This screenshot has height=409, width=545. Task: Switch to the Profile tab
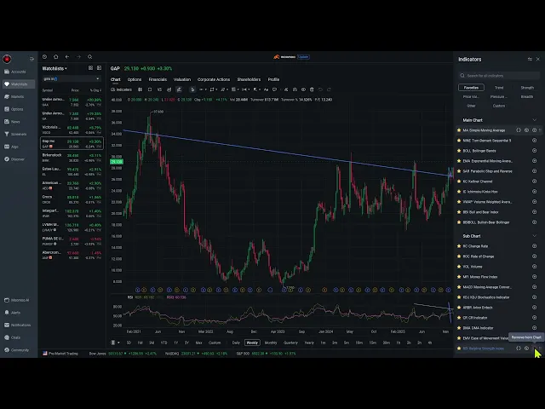[x=274, y=79]
